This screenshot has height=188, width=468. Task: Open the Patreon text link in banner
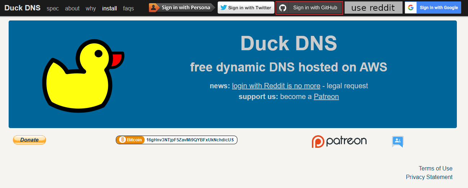[x=326, y=97]
